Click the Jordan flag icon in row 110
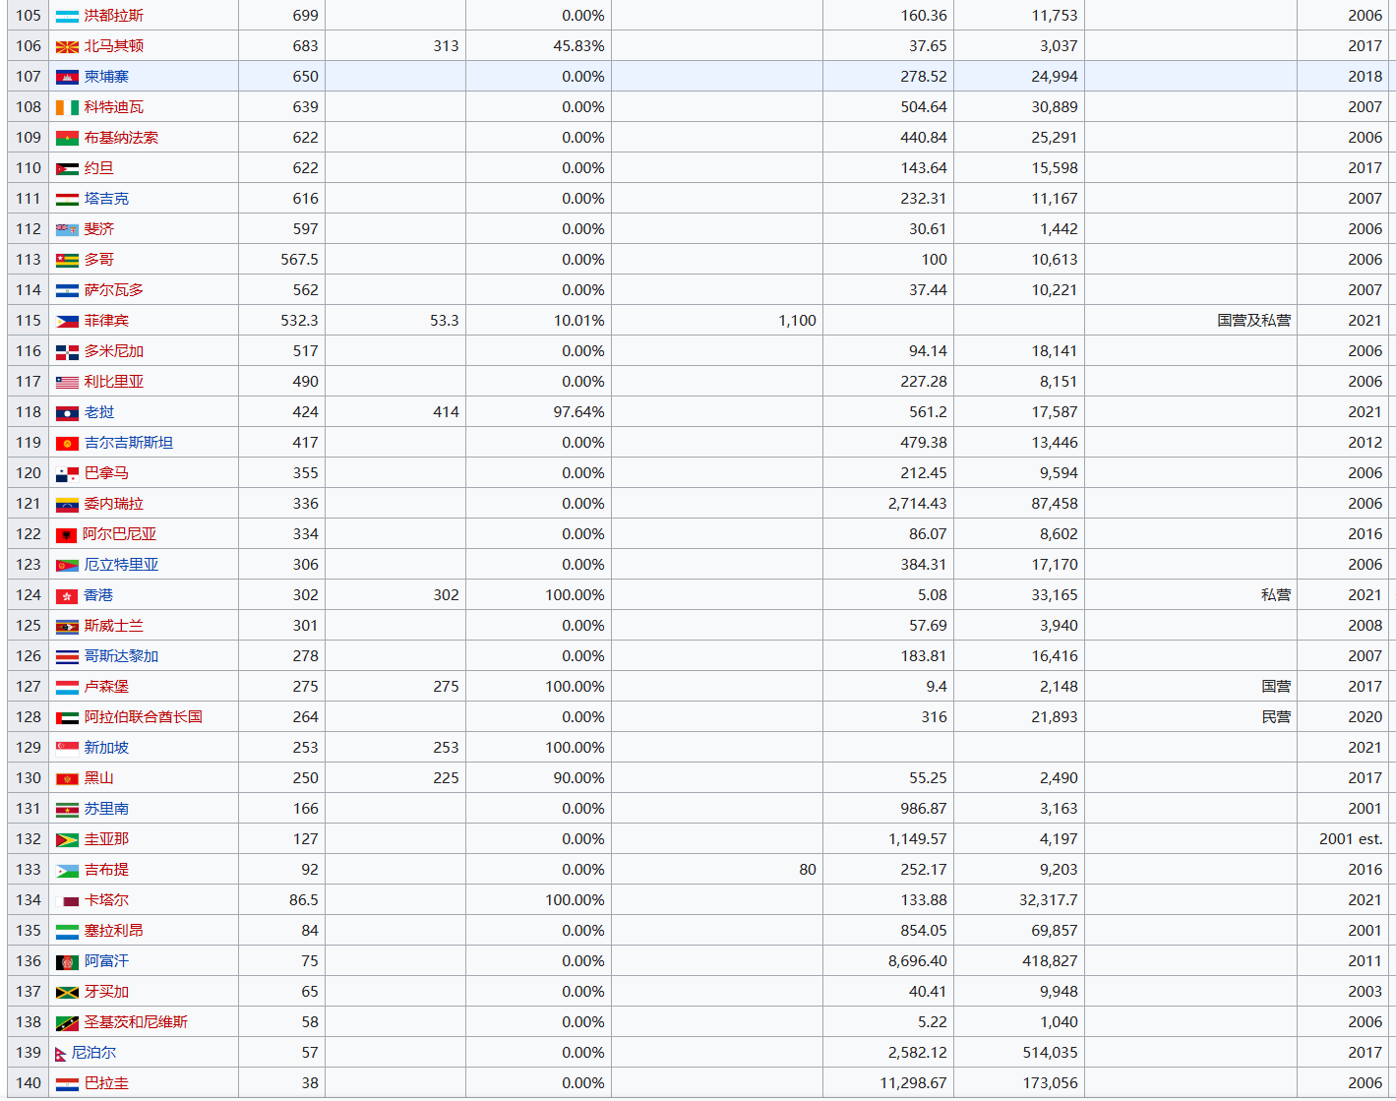The height and width of the screenshot is (1101, 1396). [67, 168]
